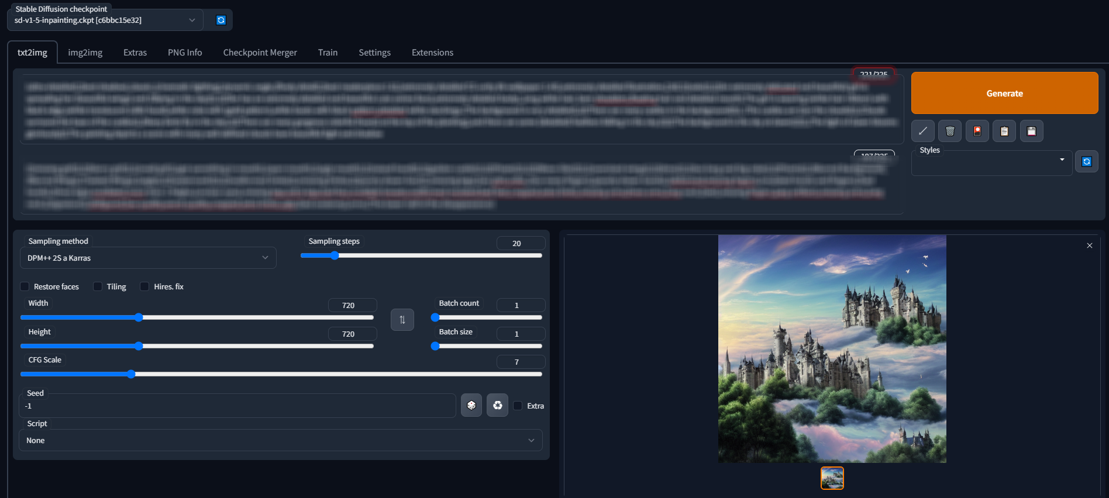Image resolution: width=1109 pixels, height=498 pixels.
Task: Open the Script dropdown
Action: pos(281,440)
